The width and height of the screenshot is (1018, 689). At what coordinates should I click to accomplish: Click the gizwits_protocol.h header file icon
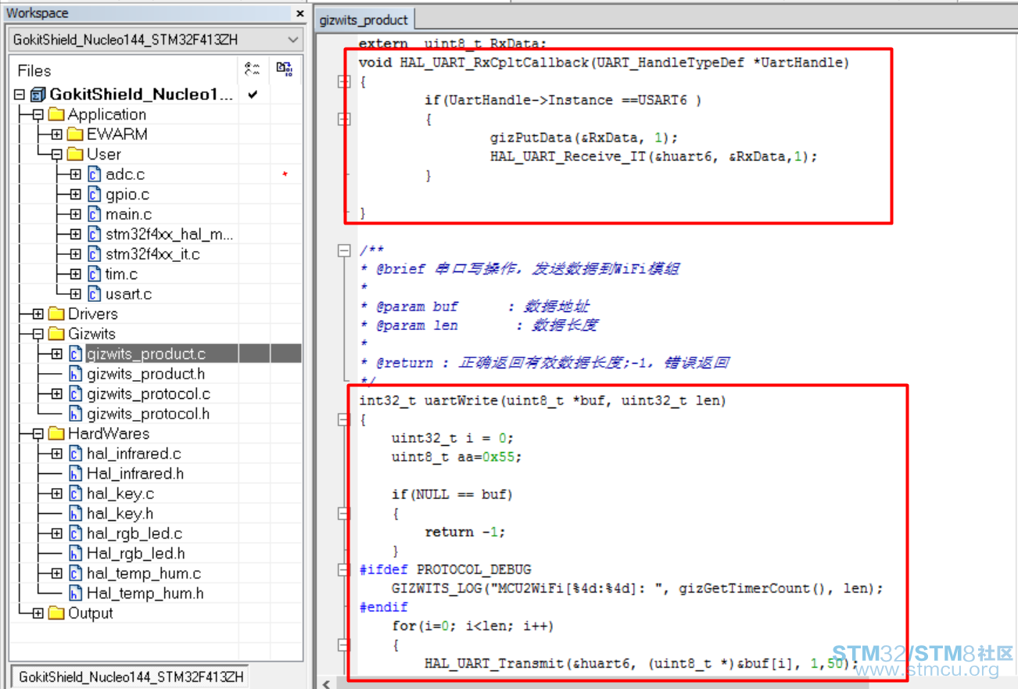click(75, 414)
